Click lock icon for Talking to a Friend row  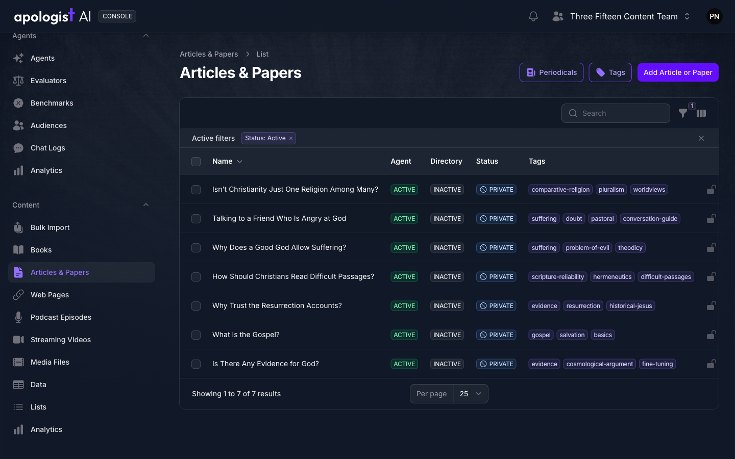[711, 218]
